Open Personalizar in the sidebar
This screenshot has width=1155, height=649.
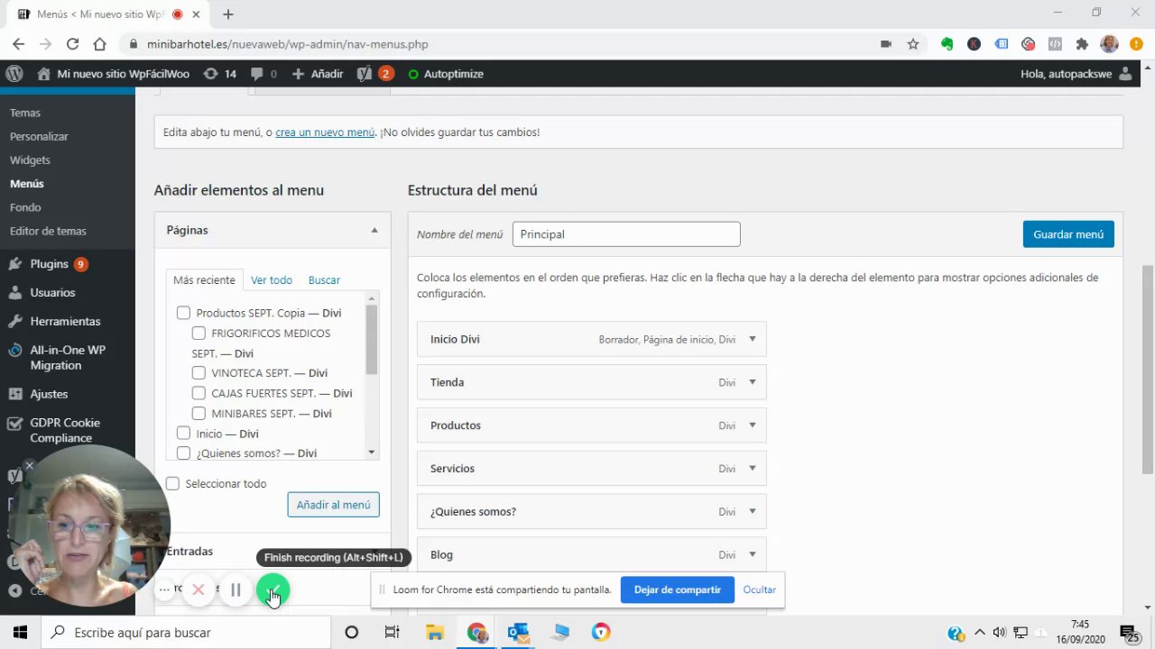[39, 136]
